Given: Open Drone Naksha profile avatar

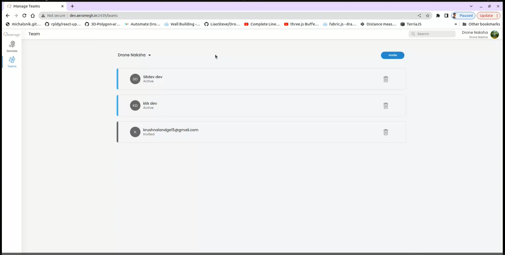Looking at the screenshot, I should click(494, 34).
